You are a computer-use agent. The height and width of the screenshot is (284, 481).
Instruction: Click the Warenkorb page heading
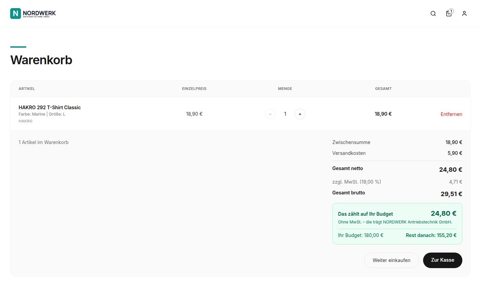[x=41, y=60]
